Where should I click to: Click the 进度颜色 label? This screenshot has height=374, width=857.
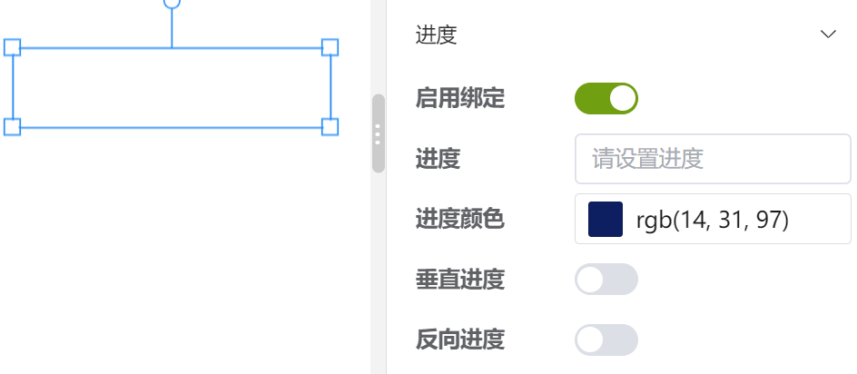tap(459, 220)
